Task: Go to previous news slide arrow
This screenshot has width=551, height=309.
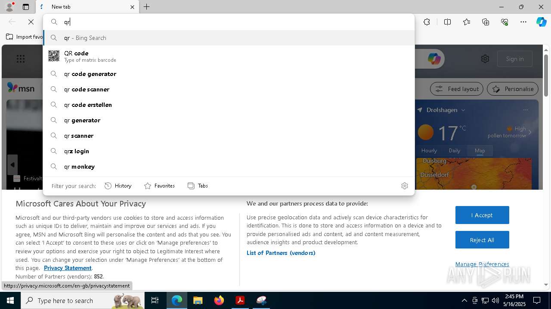Action: click(x=12, y=165)
